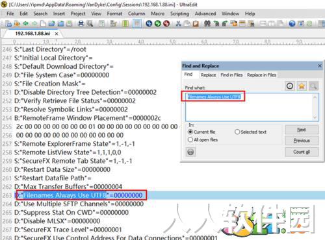Select the 192.168.1.88.ini file tab
The height and width of the screenshot is (240, 325).
coord(32,34)
